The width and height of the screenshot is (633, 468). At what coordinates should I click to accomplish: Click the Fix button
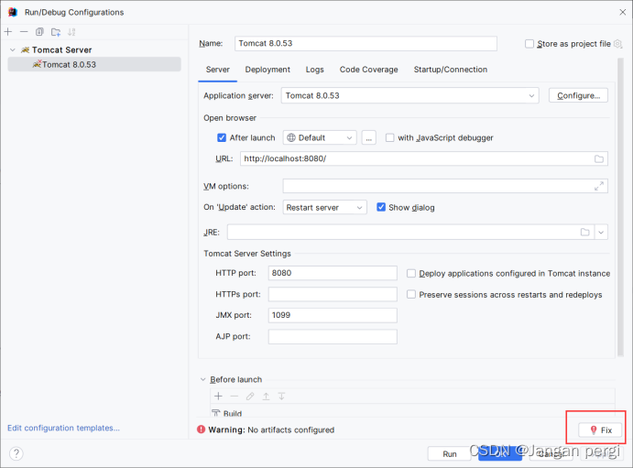(x=600, y=430)
